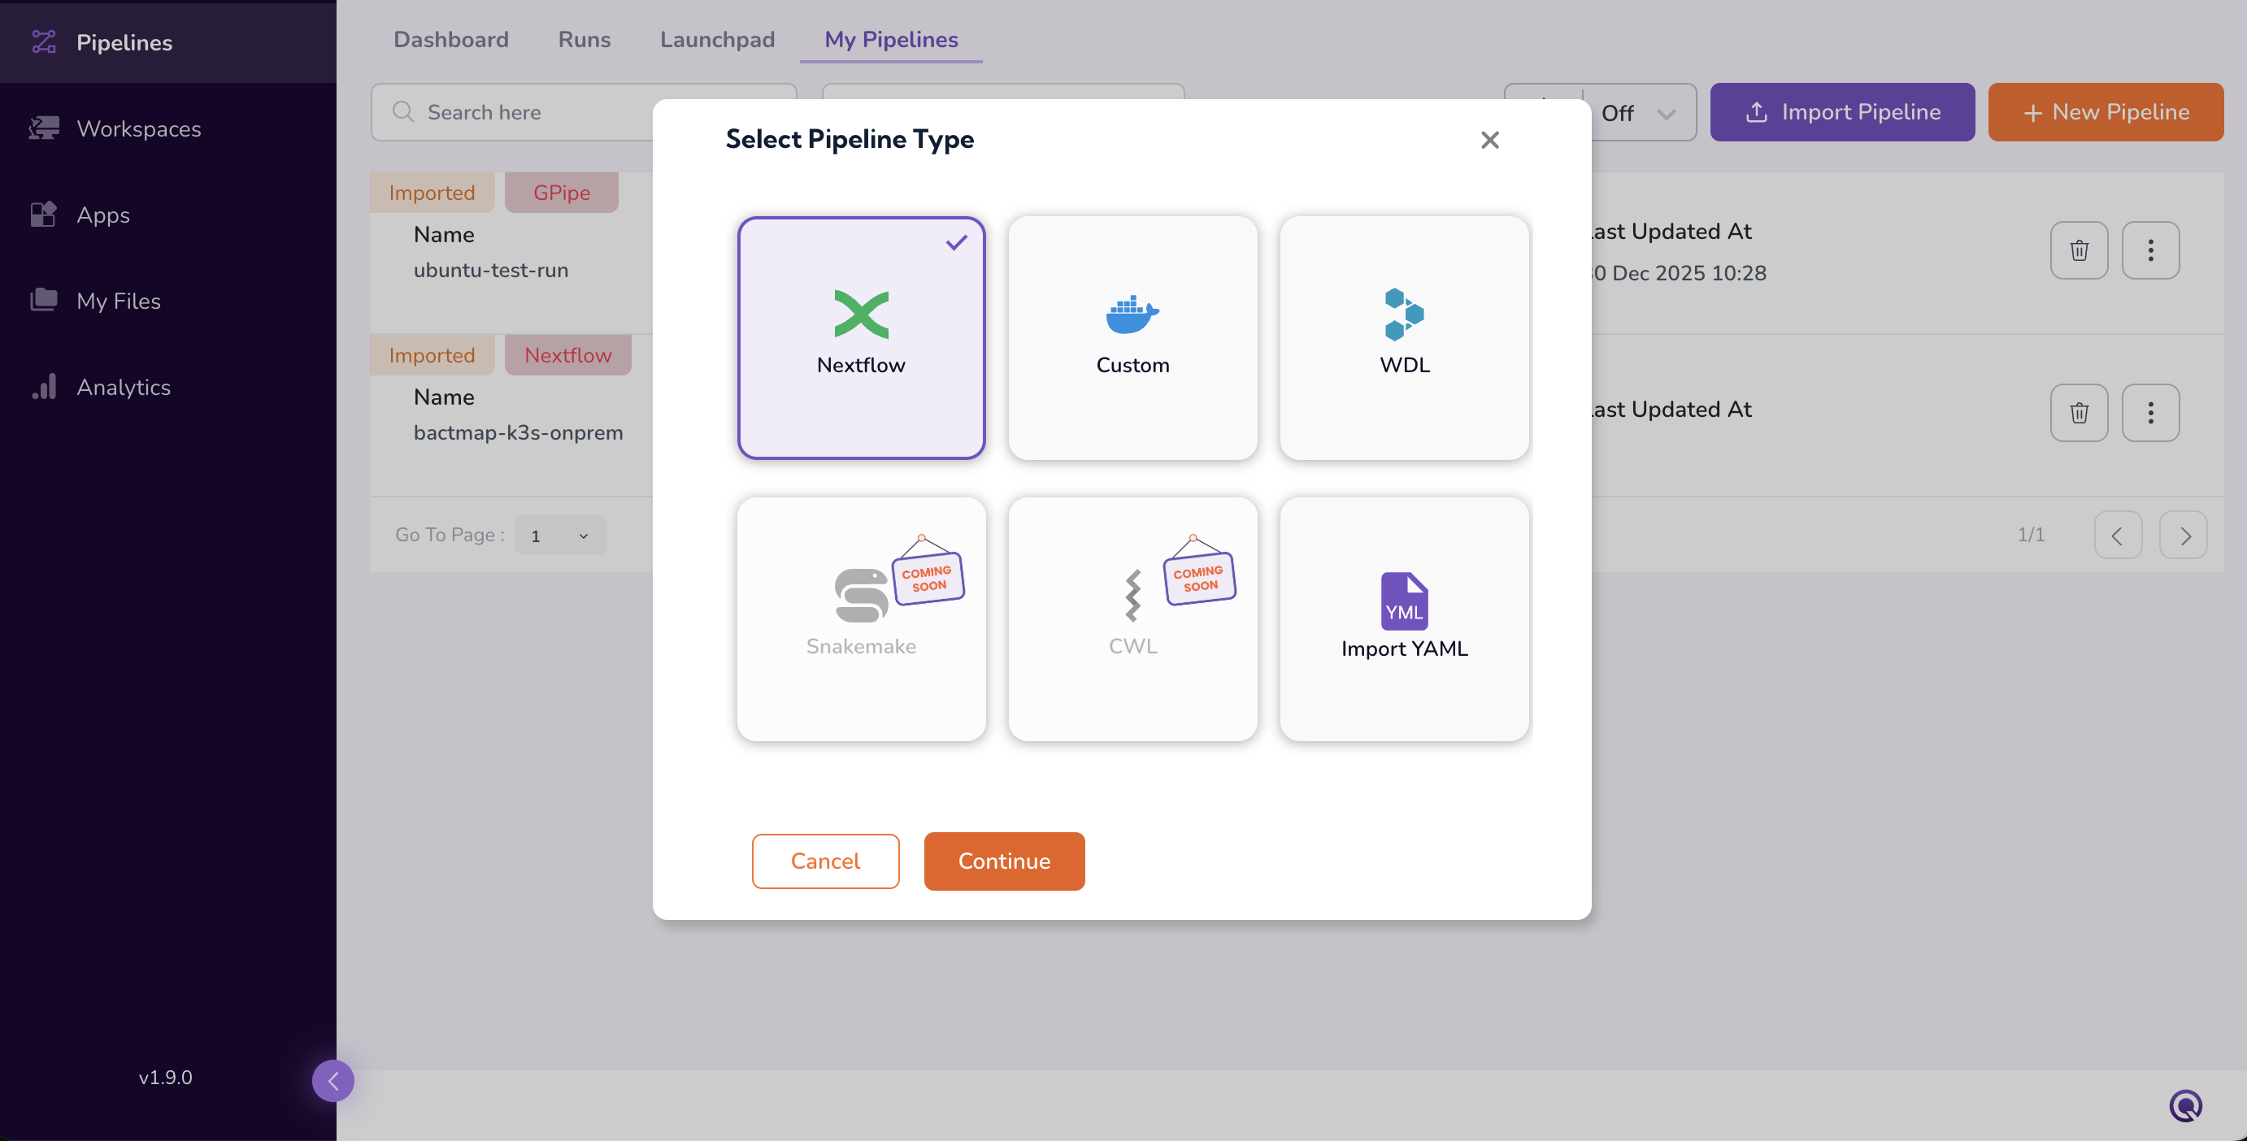Cancel the pipeline type selection
The image size is (2247, 1141).
824,861
